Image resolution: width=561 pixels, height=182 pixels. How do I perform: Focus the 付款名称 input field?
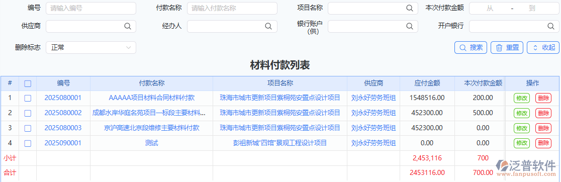(232, 8)
